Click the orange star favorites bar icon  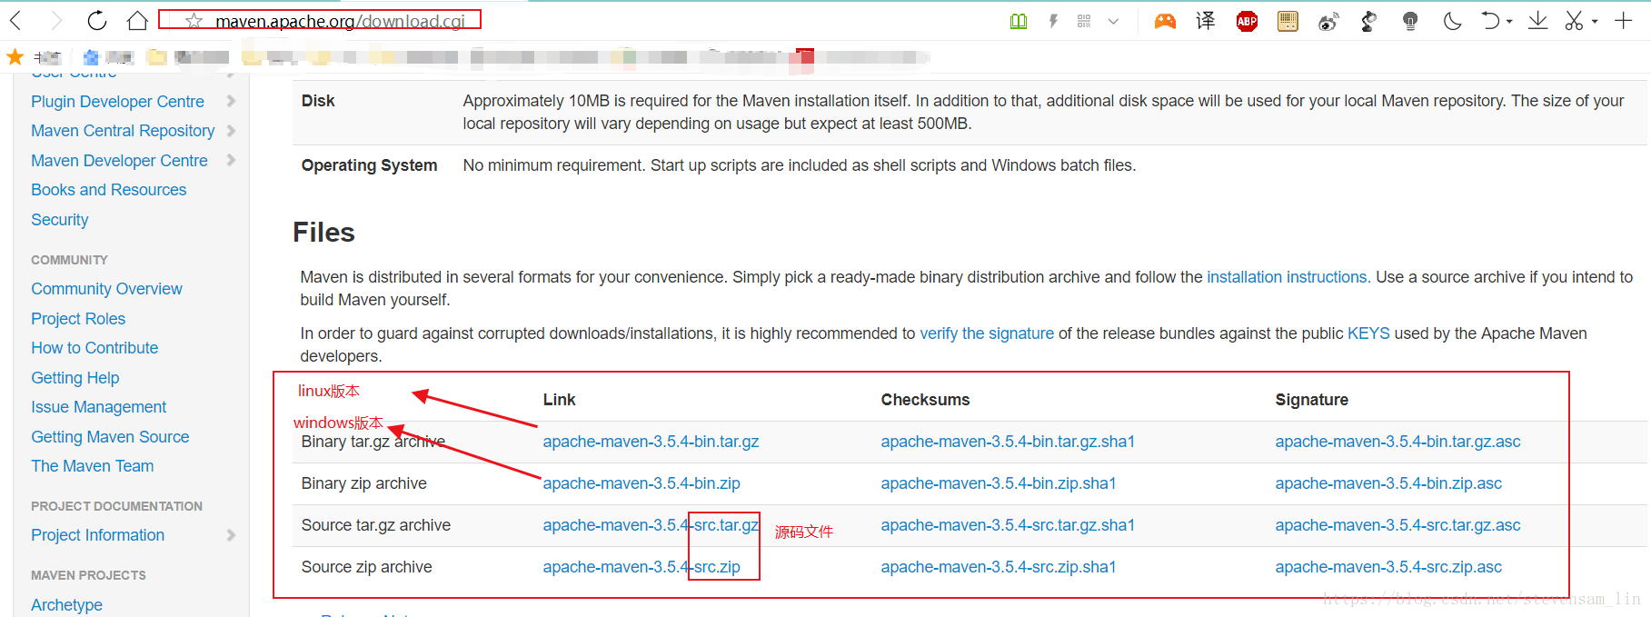[15, 57]
